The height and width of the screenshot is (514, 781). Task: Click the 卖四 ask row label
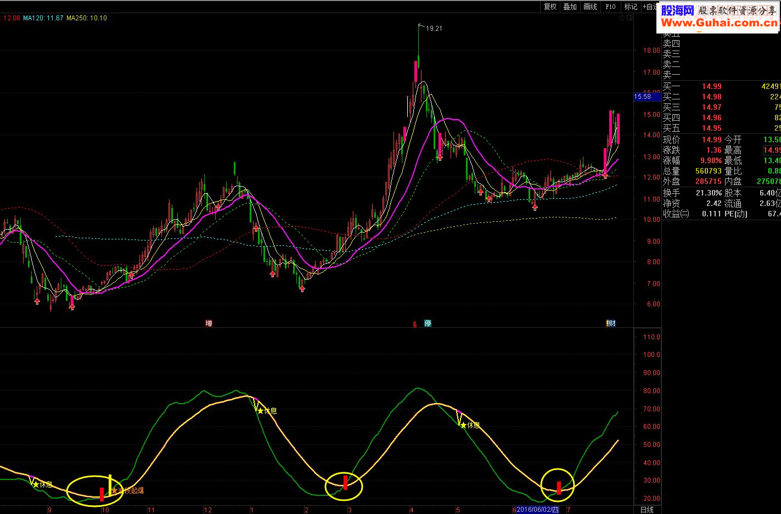(671, 43)
